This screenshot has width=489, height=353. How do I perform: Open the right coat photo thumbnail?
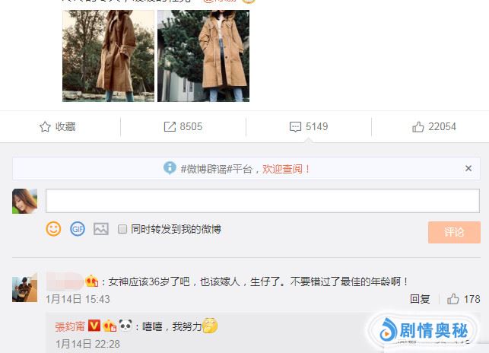coord(203,56)
